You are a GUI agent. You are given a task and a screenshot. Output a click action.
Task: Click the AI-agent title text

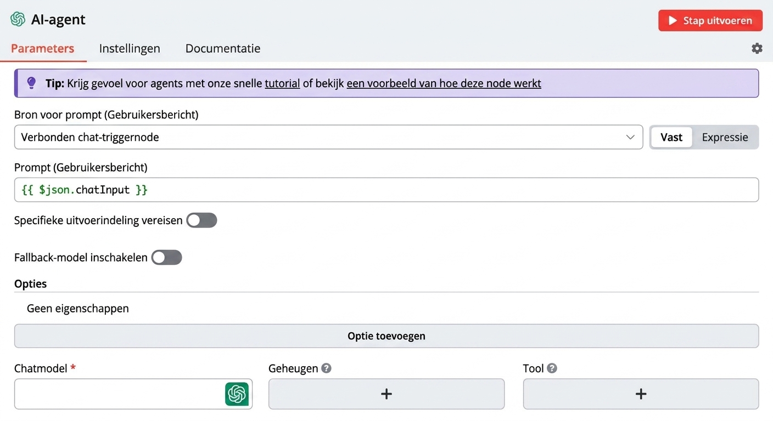58,20
